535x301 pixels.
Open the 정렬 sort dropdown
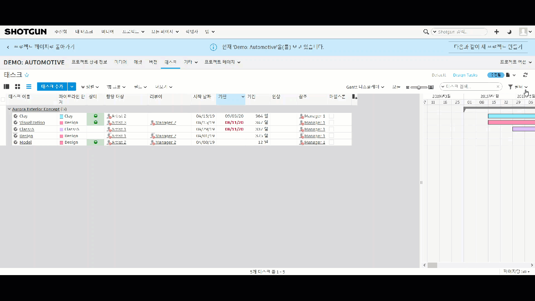pos(90,87)
